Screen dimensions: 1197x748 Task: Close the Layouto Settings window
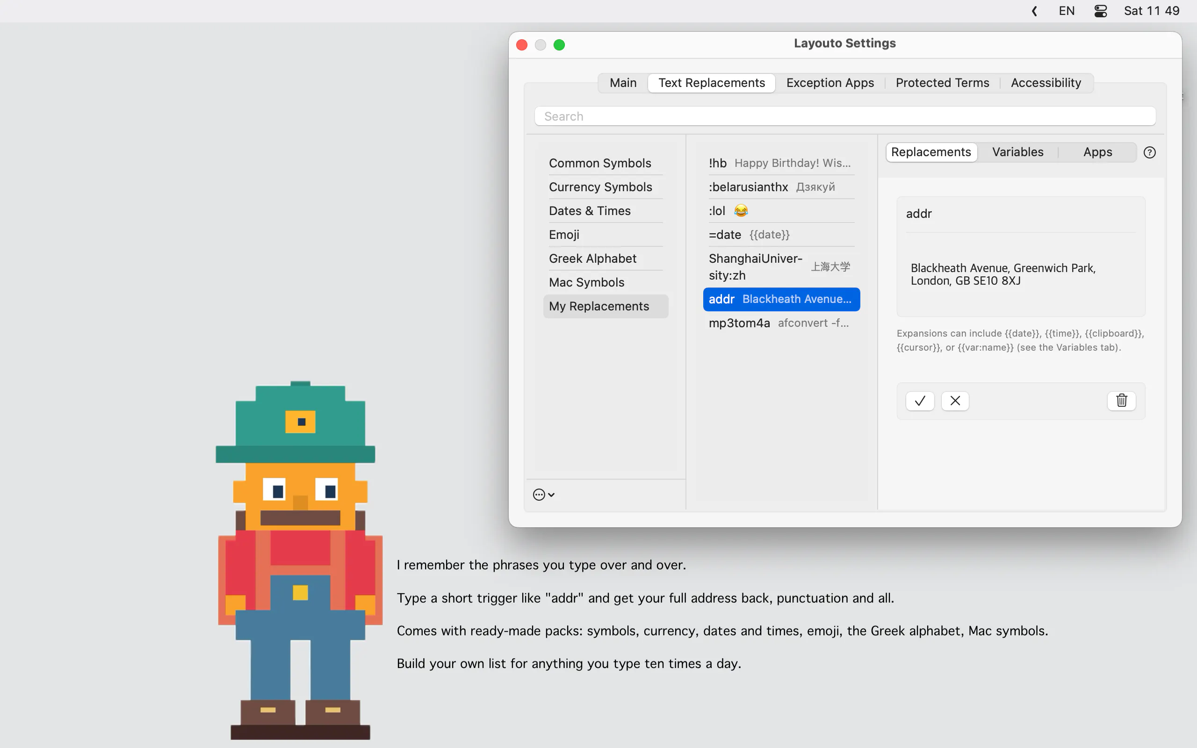(x=522, y=45)
